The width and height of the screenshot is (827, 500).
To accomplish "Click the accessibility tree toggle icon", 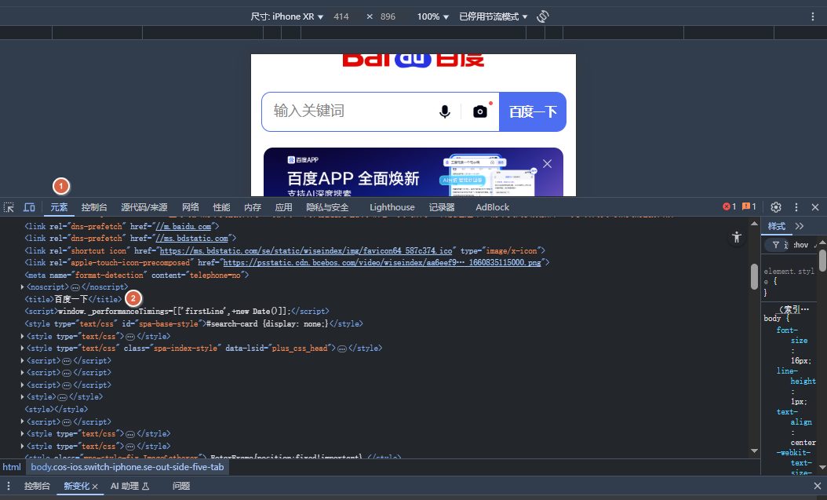I will tap(737, 237).
